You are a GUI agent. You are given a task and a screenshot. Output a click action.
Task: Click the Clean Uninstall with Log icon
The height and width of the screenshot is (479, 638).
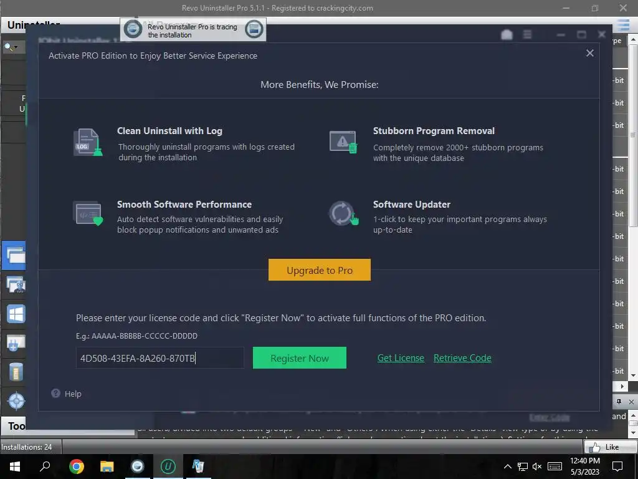click(x=88, y=142)
